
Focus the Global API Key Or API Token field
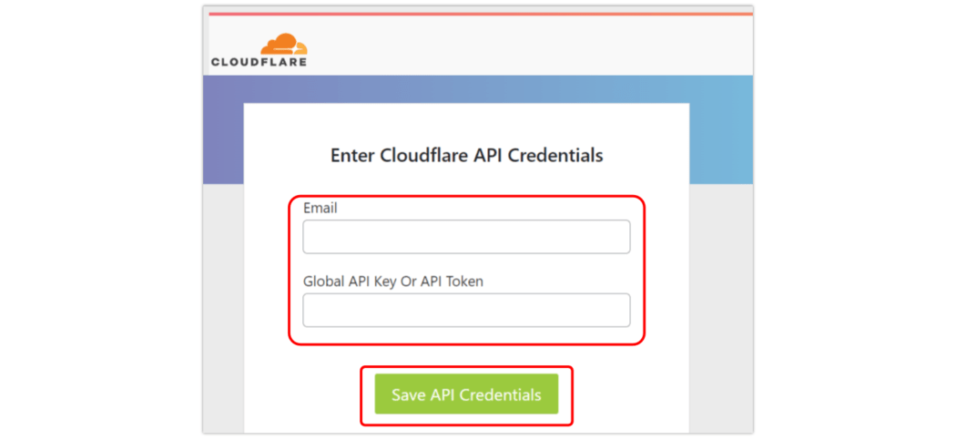[x=466, y=310]
